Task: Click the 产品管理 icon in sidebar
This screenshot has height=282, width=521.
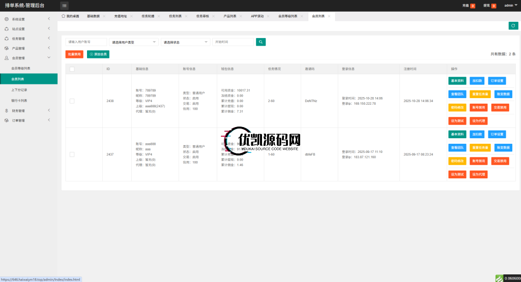Action: click(x=7, y=48)
